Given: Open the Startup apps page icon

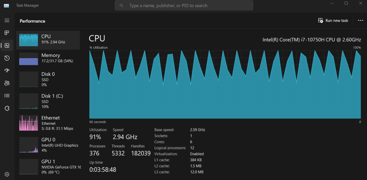Looking at the screenshot, I should tap(7, 71).
